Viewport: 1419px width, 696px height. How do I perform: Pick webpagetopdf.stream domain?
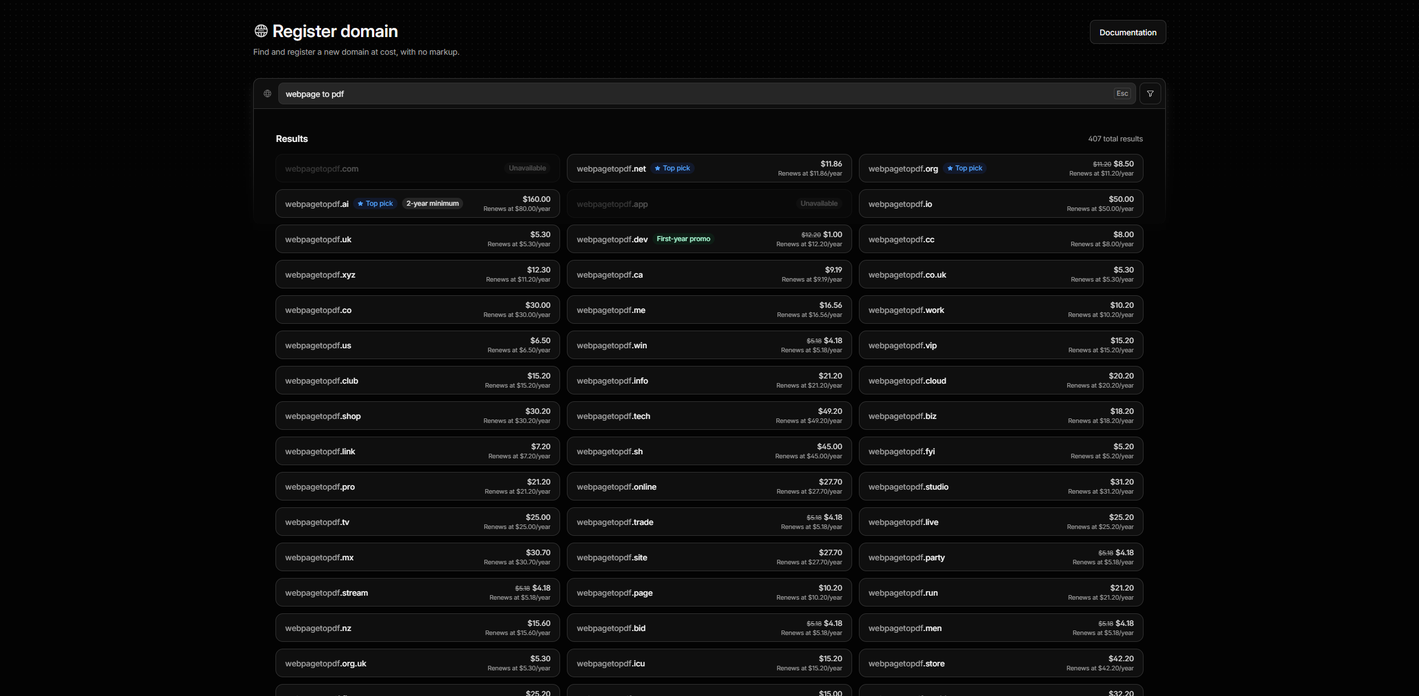[x=417, y=592]
